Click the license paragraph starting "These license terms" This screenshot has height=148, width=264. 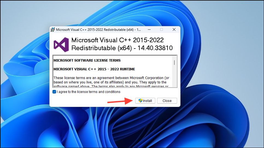click(x=112, y=82)
